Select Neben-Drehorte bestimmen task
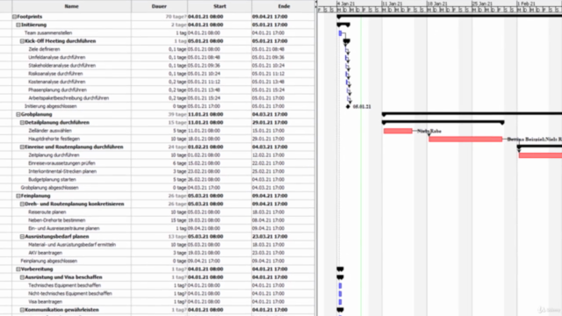 56,220
